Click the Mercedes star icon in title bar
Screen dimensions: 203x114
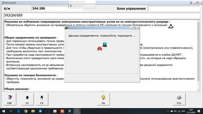(3, 3)
